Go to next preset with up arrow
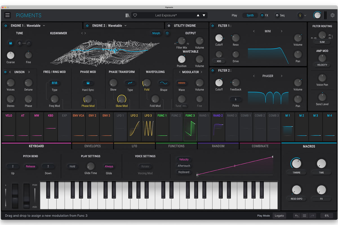The image size is (338, 225). 198,15
